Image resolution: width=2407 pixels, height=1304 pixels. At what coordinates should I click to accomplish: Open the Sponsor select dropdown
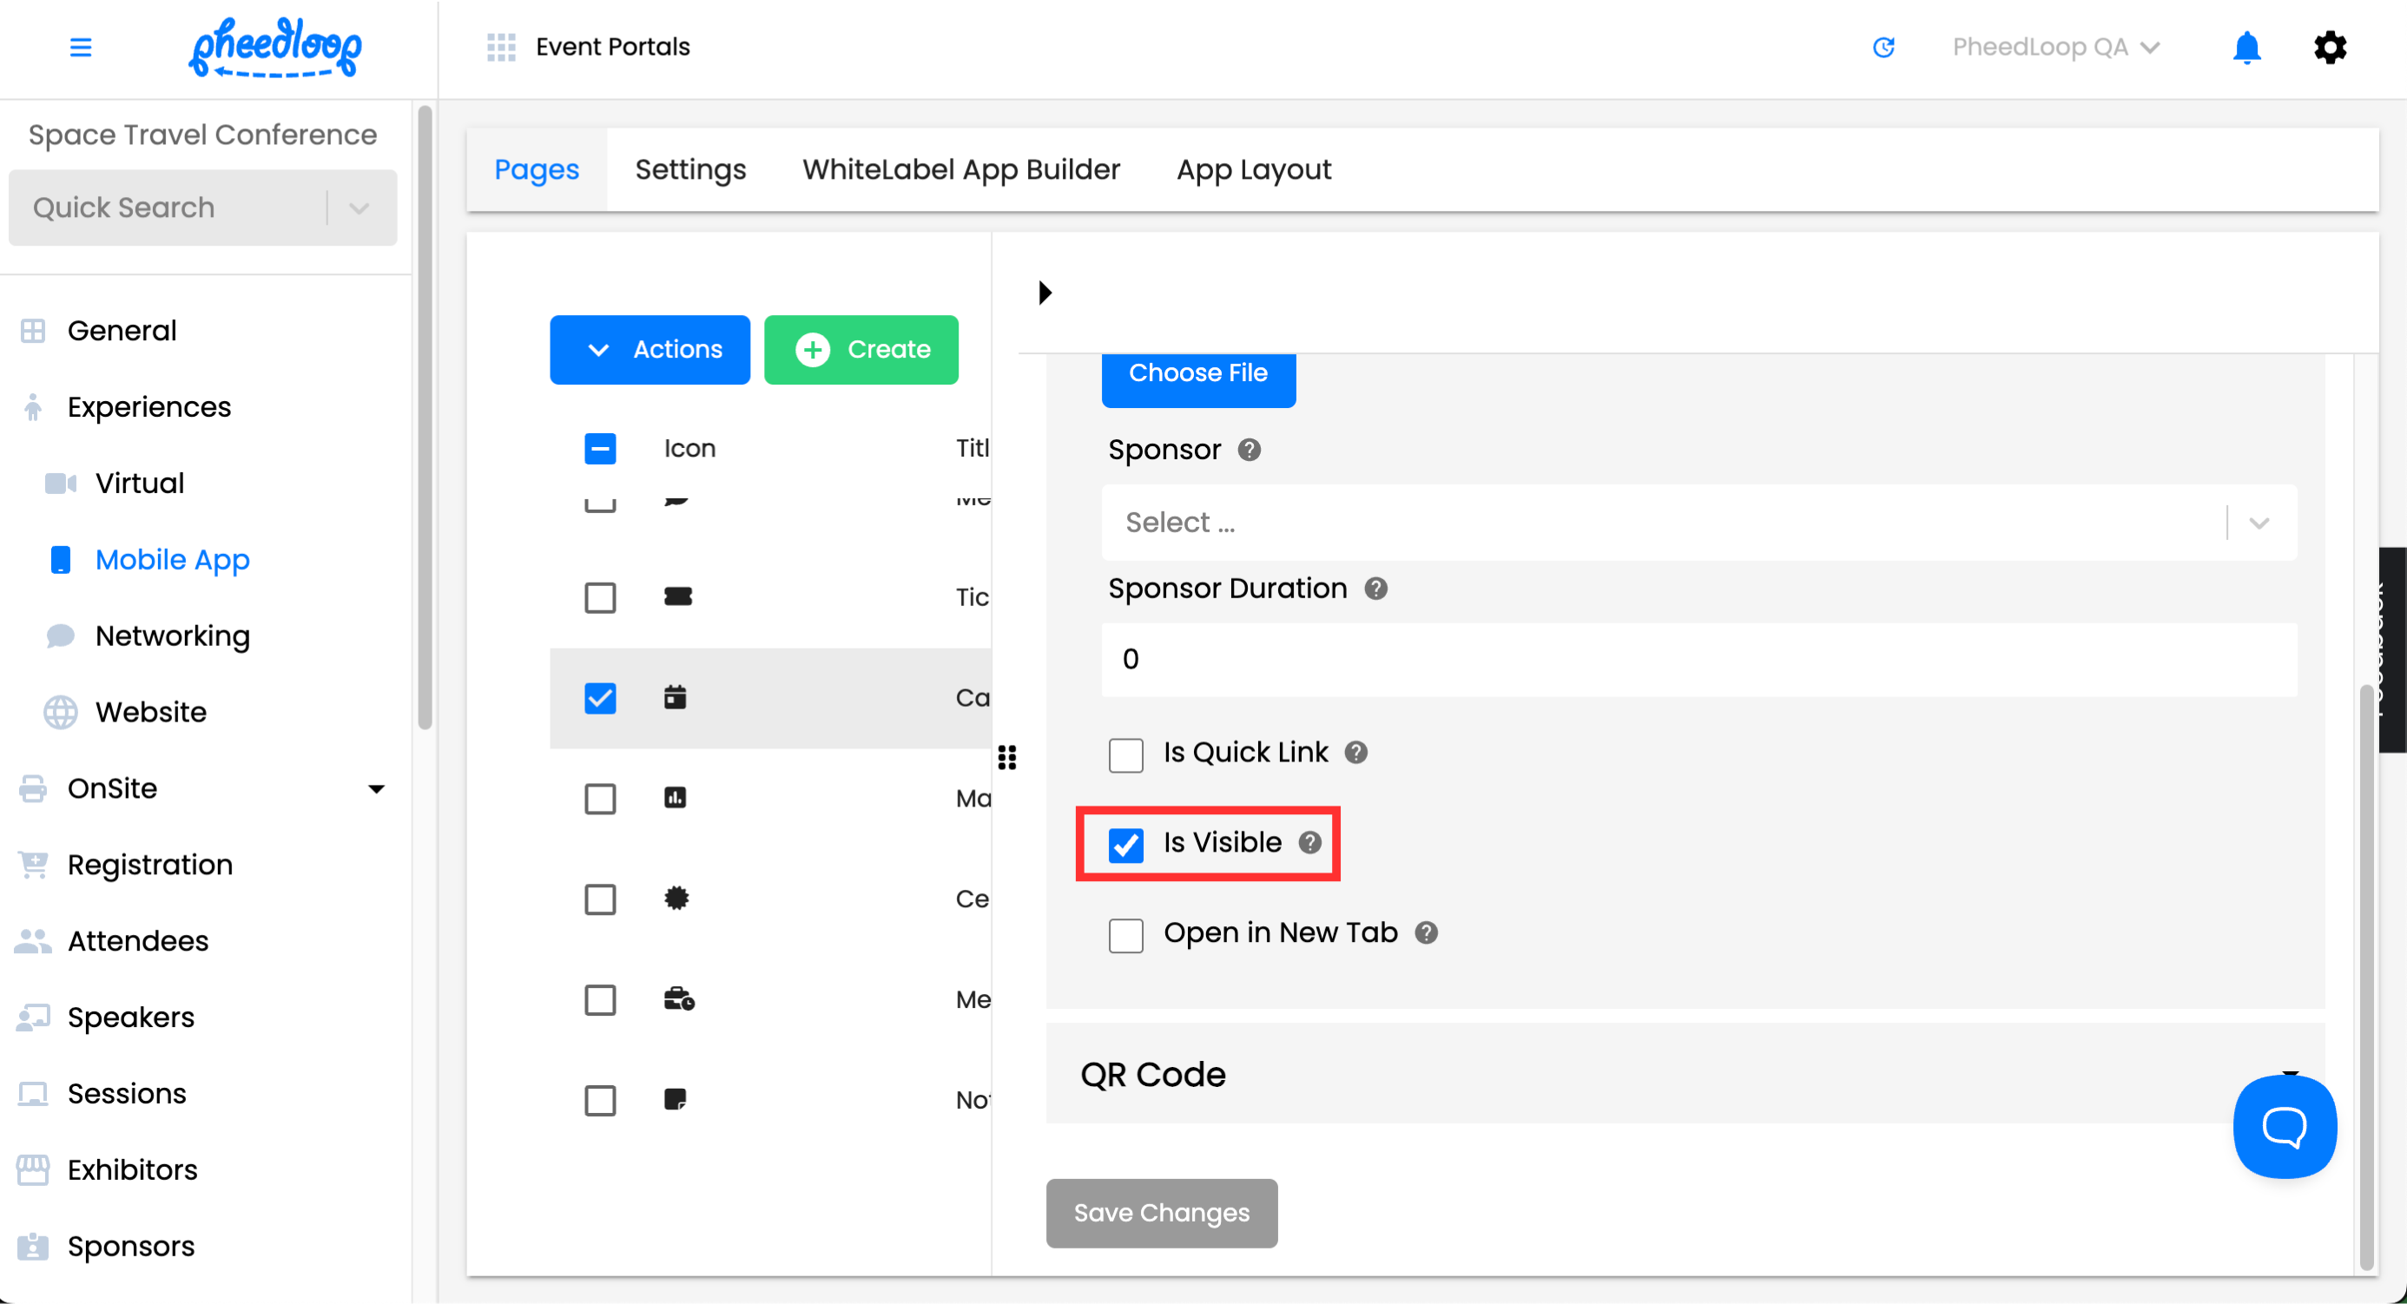pyautogui.click(x=1697, y=522)
